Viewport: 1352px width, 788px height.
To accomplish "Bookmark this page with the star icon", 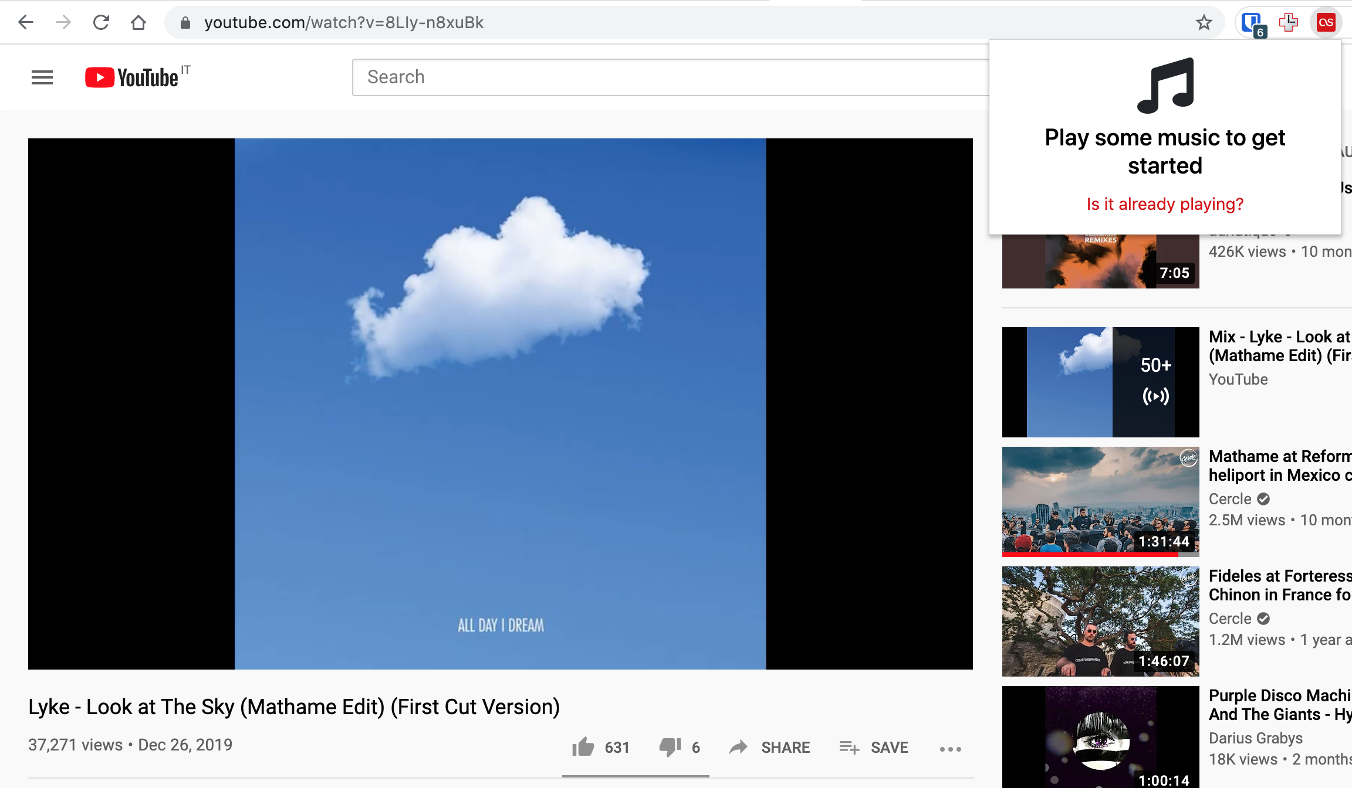I will (x=1204, y=22).
